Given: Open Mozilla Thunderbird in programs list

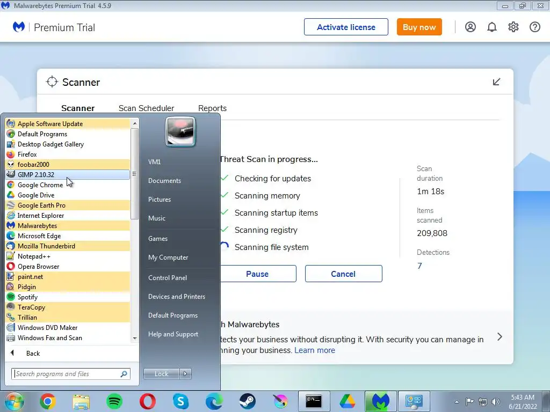Looking at the screenshot, I should pos(68,246).
